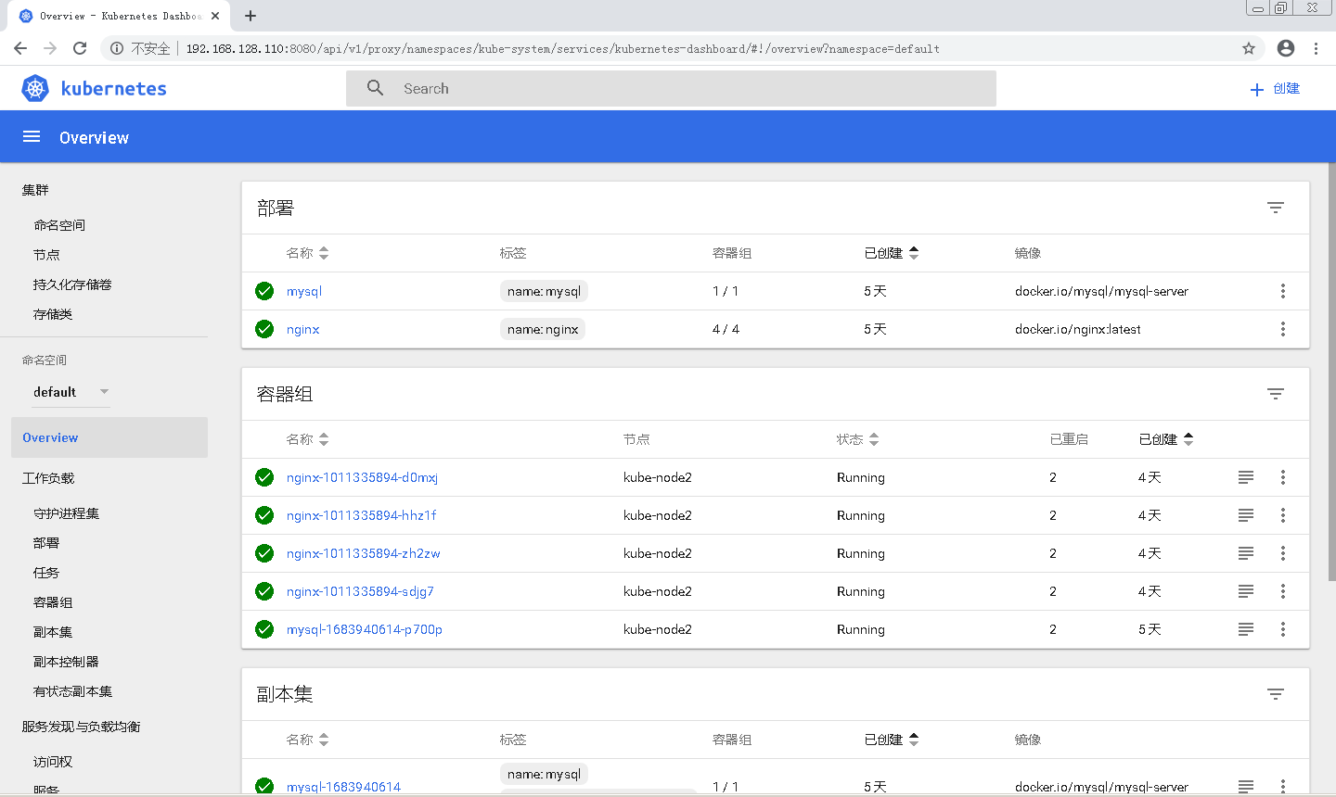1336x797 pixels.
Task: Bookmark this page with star icon
Action: tap(1249, 48)
